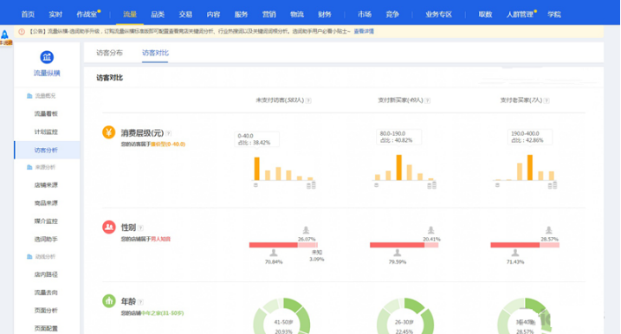The width and height of the screenshot is (621, 334).
Task: Click the person icon above 20.41%
Action: [431, 230]
